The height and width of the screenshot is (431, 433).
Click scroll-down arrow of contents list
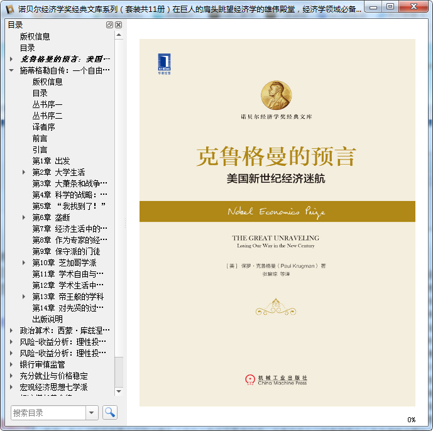click(119, 391)
